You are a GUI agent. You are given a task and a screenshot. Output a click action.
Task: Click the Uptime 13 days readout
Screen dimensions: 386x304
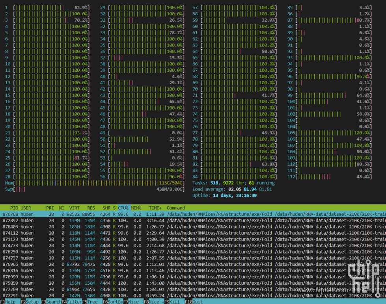tap(224, 196)
